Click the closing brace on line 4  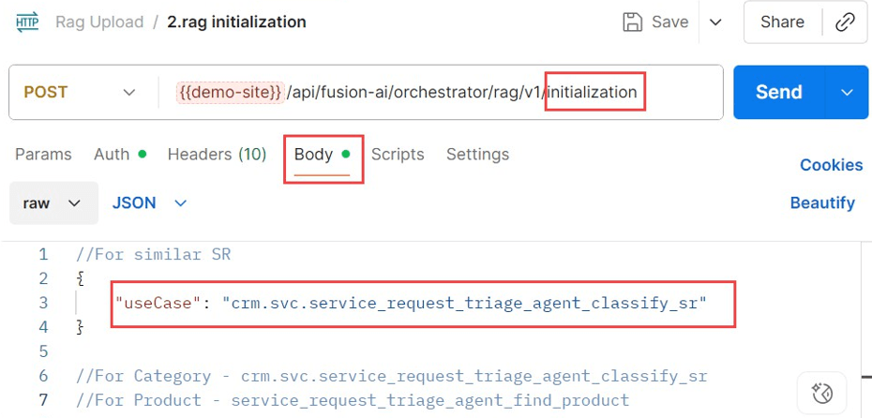coord(81,327)
